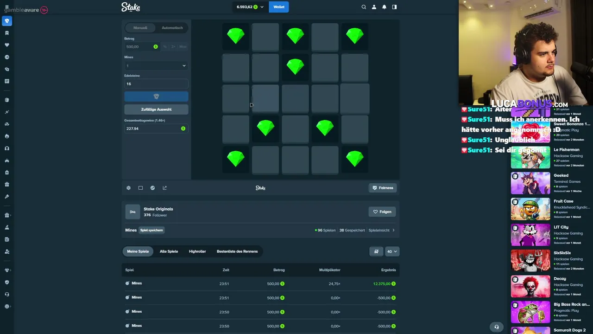Toggle Folgen to follow Stake Originals
Image resolution: width=593 pixels, height=334 pixels.
(x=382, y=212)
